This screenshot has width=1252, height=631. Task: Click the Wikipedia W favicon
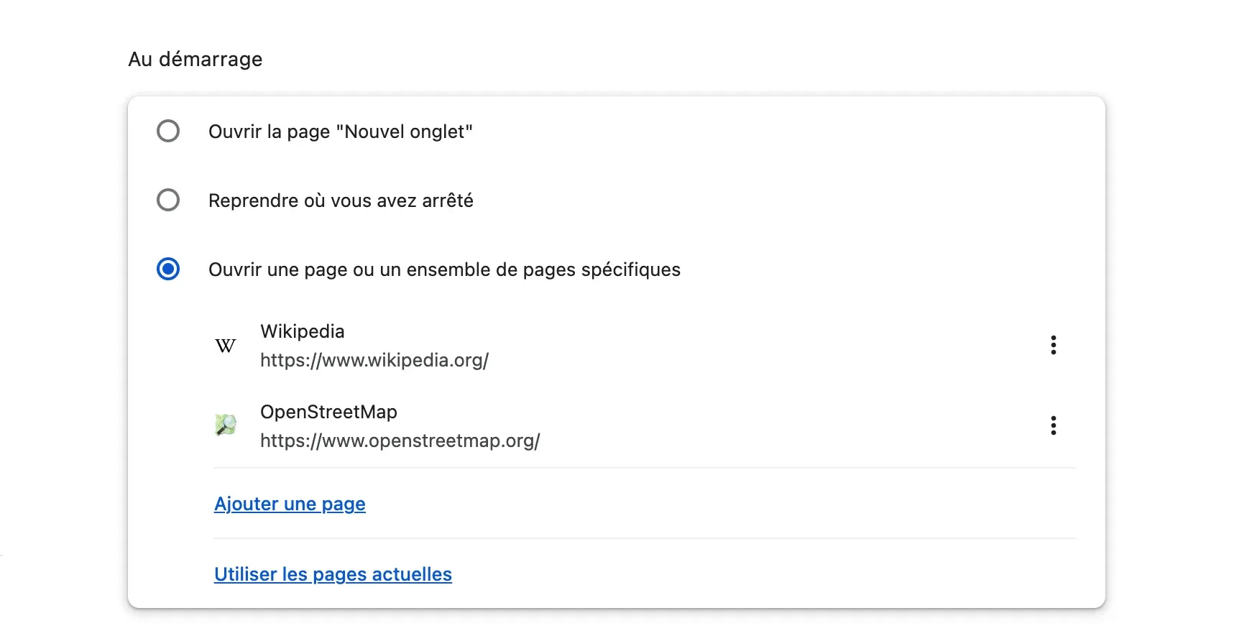tap(226, 346)
